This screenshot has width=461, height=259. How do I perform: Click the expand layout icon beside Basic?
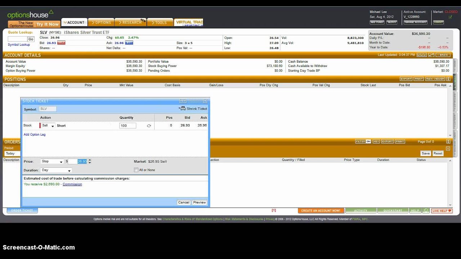(431, 55)
